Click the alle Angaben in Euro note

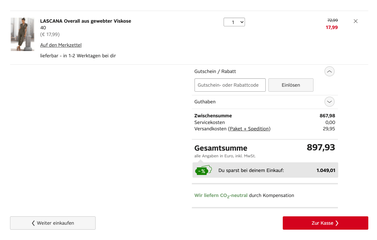point(225,156)
